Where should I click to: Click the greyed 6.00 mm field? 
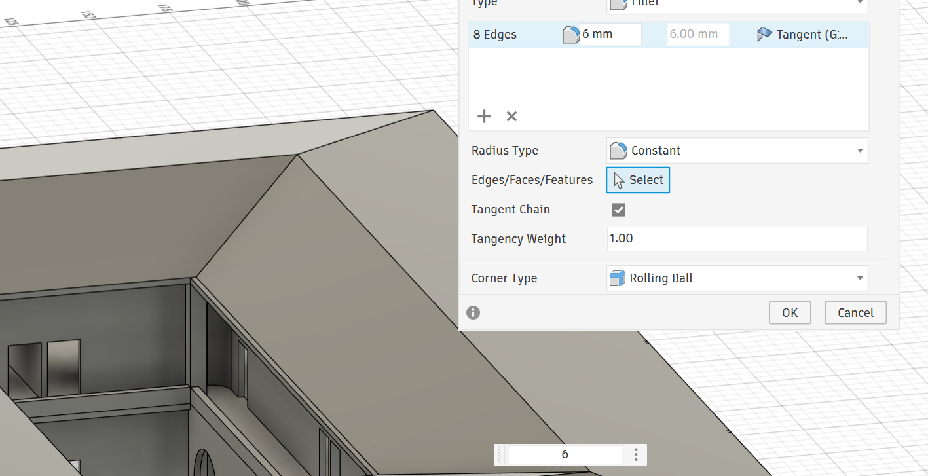coord(697,34)
